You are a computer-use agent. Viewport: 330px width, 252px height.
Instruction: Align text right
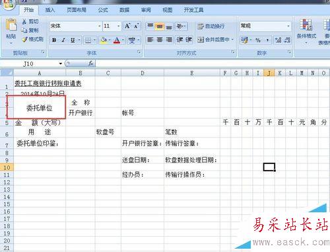169,40
